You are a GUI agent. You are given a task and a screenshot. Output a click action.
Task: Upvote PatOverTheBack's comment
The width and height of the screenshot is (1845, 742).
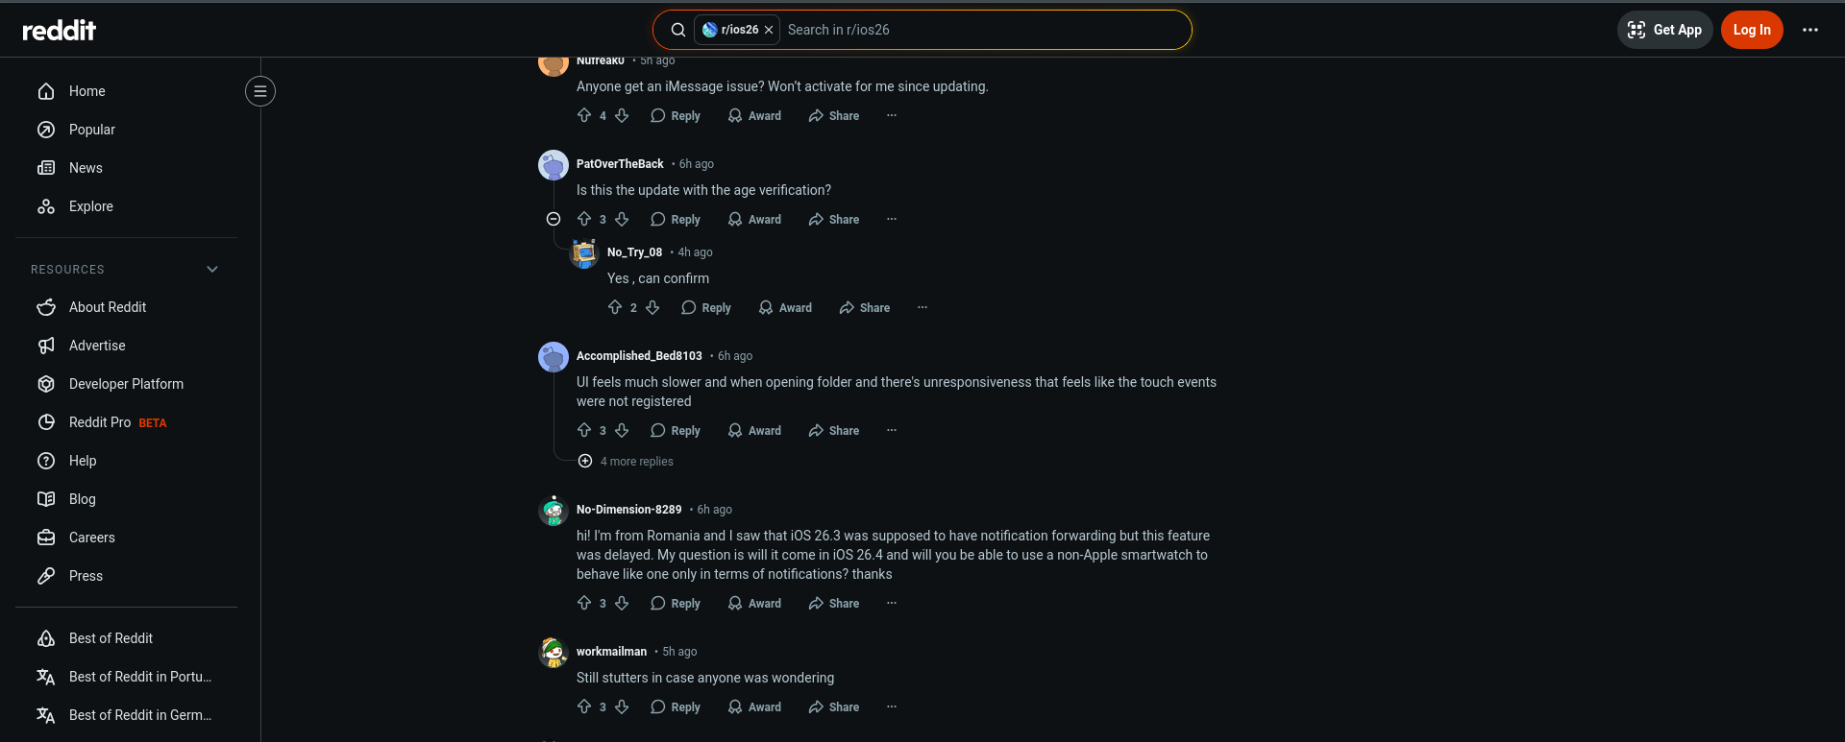point(584,220)
